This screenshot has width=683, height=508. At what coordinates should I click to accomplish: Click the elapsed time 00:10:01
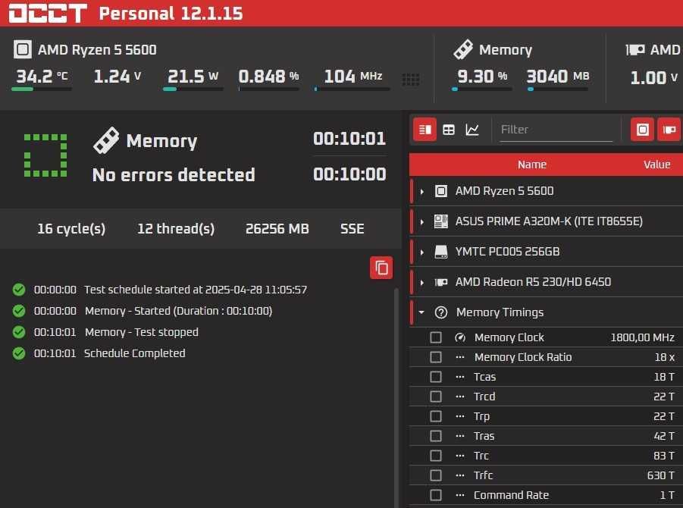click(x=349, y=139)
